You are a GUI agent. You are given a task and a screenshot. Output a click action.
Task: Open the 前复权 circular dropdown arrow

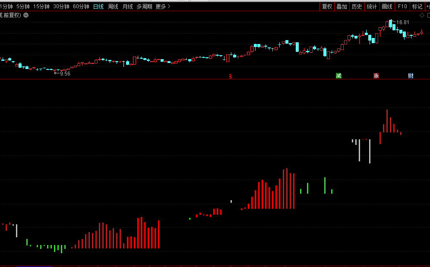(x=26, y=15)
